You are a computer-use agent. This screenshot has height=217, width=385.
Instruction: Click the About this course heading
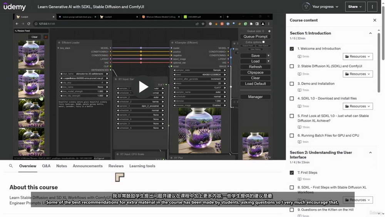coord(33,187)
